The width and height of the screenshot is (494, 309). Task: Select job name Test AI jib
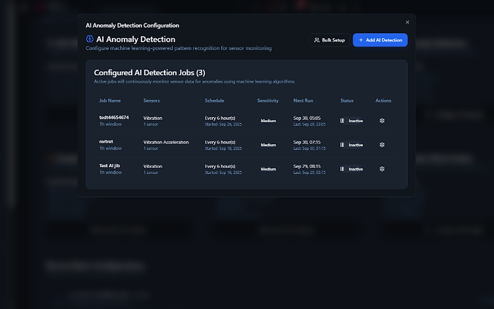point(109,165)
